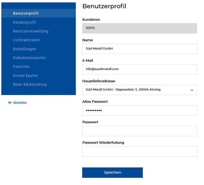The height and width of the screenshot is (185, 204).
Task: Select Lieferadressen in the sidebar
Action: tap(26, 40)
